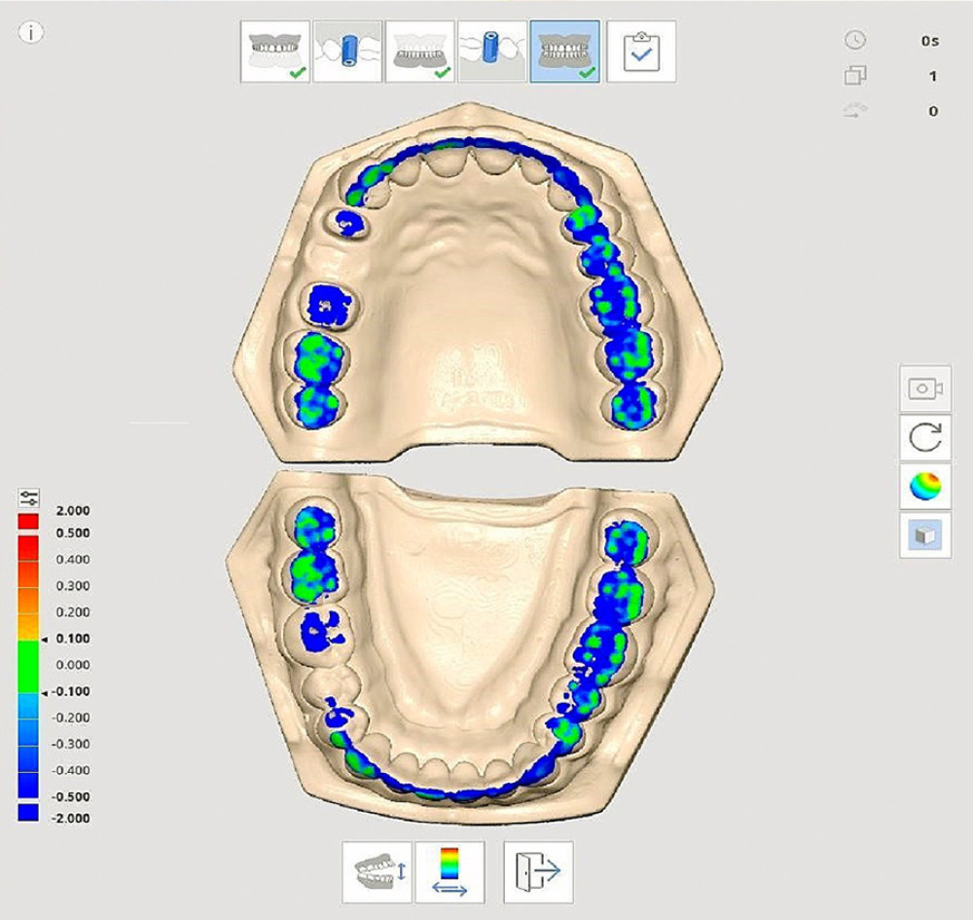The width and height of the screenshot is (973, 920).
Task: Click the 3D cube view icon
Action: [x=923, y=534]
